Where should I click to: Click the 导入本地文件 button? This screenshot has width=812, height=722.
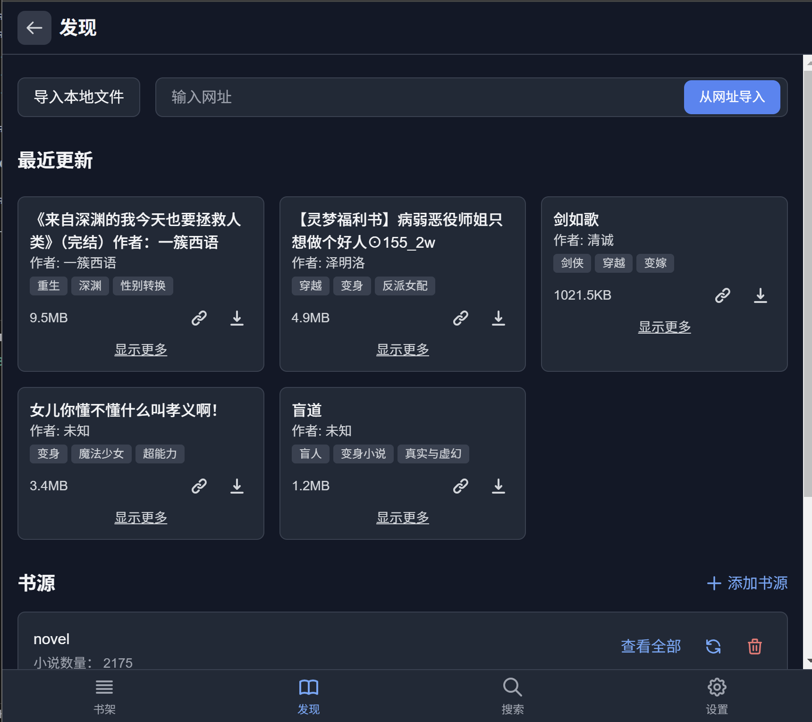click(78, 97)
